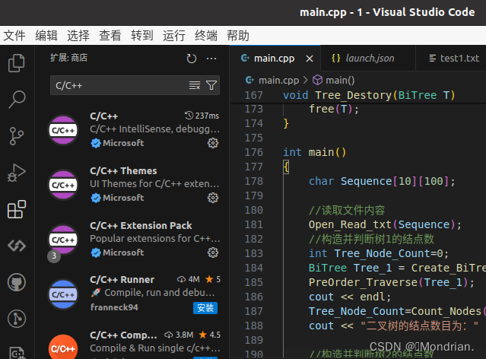
Task: Open manage gear for C/C++ extension
Action: point(213,143)
